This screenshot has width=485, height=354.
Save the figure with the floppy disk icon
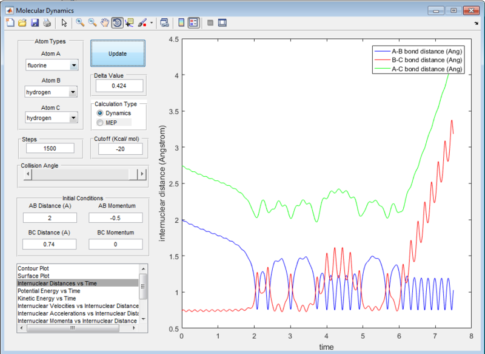tap(35, 23)
